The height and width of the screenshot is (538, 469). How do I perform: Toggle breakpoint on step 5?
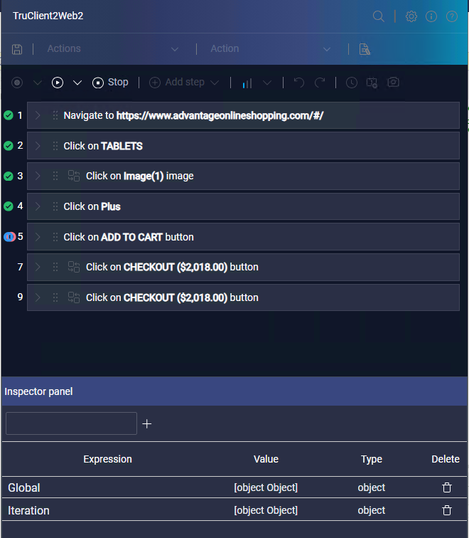click(x=9, y=237)
